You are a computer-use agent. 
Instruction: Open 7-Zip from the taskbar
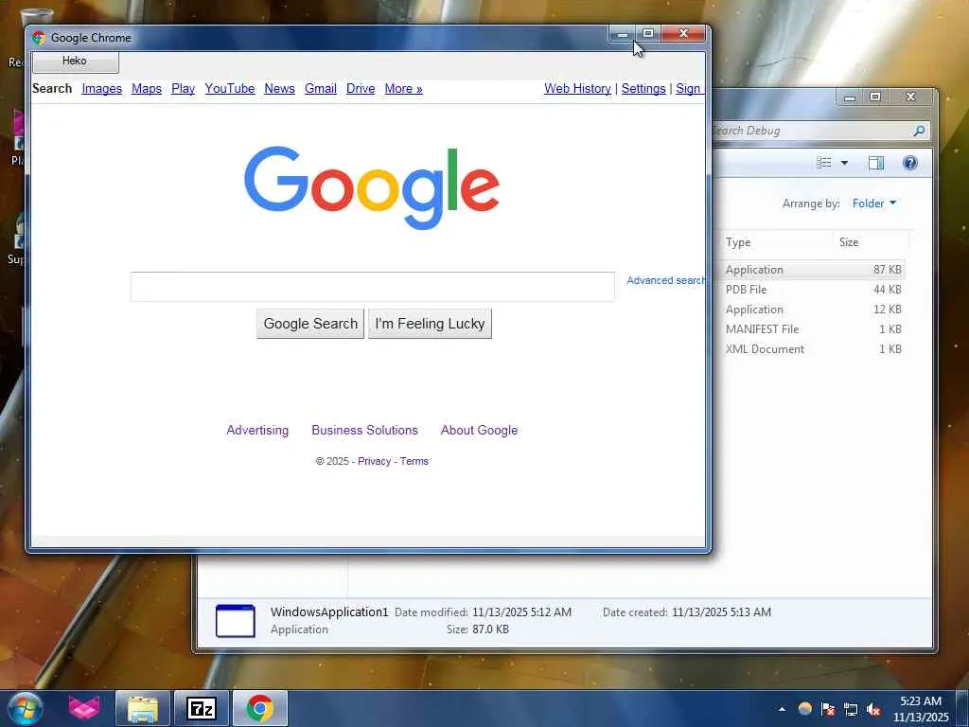(x=202, y=708)
